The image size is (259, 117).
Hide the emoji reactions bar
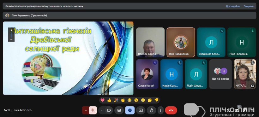[130, 110]
